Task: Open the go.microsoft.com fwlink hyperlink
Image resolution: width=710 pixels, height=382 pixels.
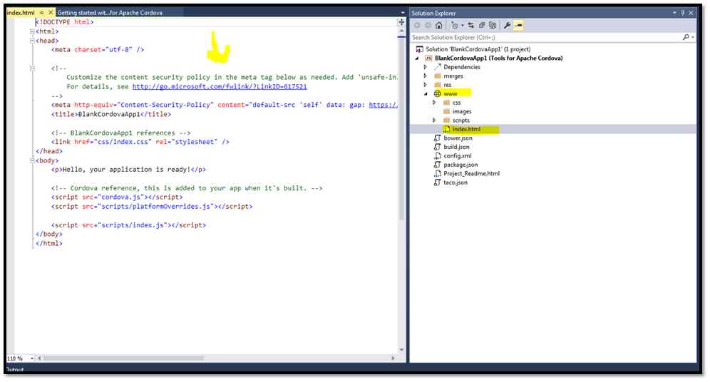Action: point(219,86)
